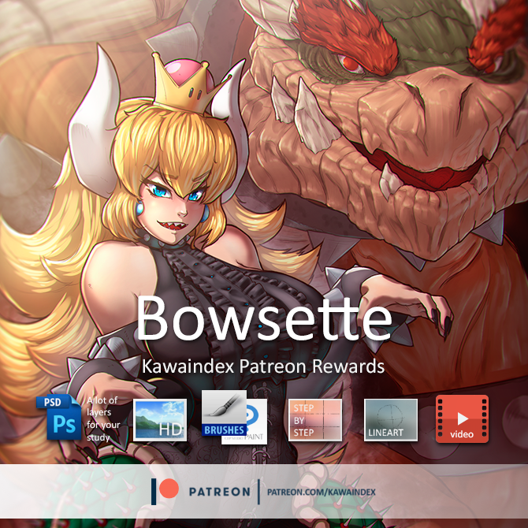The width and height of the screenshot is (528, 528).
Task: Click the red video film icon
Action: (462, 419)
